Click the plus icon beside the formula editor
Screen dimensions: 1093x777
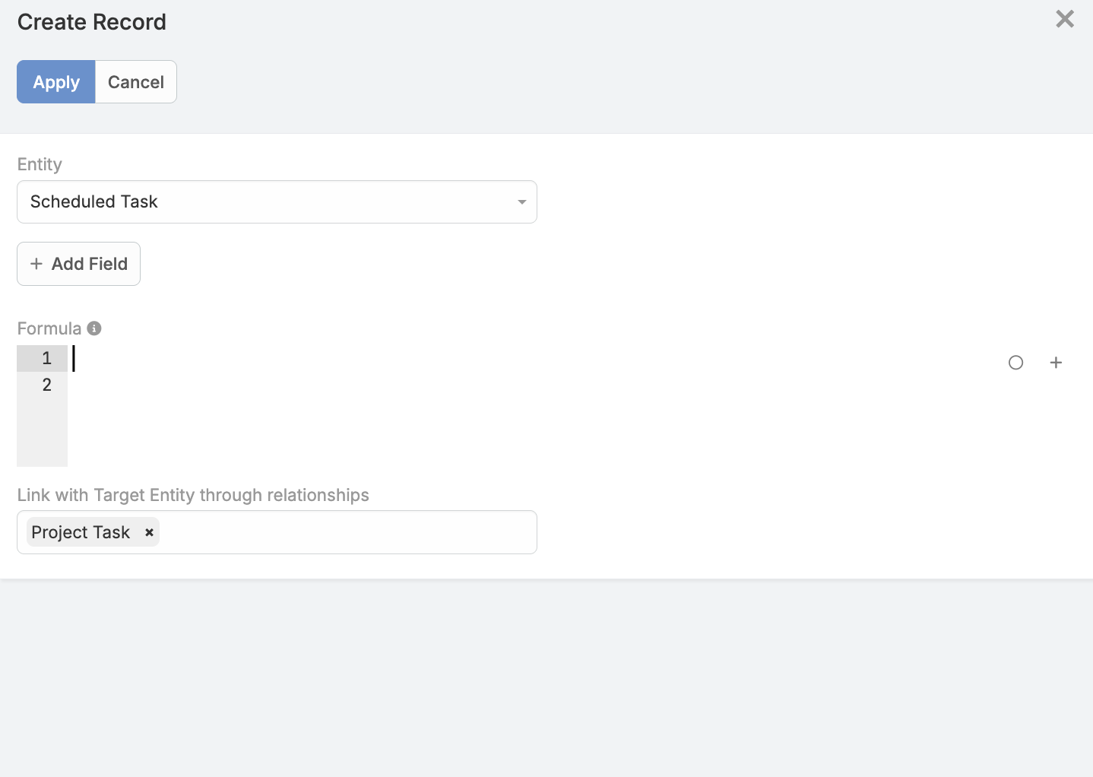[1056, 363]
